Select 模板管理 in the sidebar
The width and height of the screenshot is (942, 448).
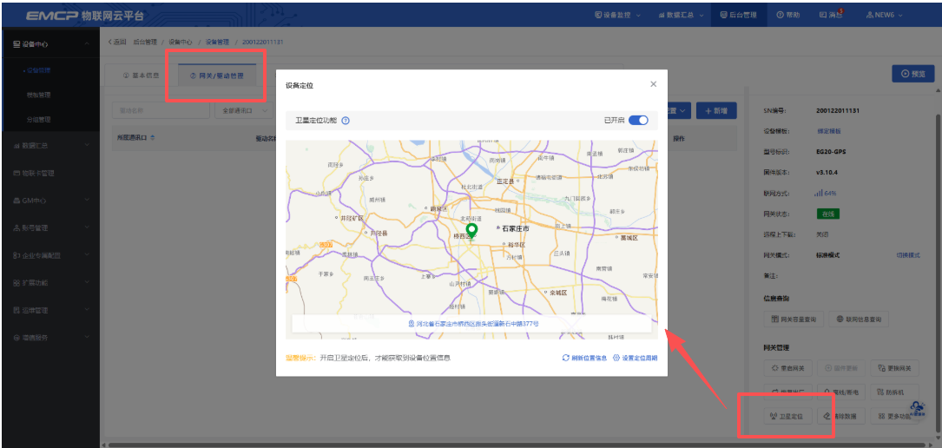pyautogui.click(x=39, y=95)
